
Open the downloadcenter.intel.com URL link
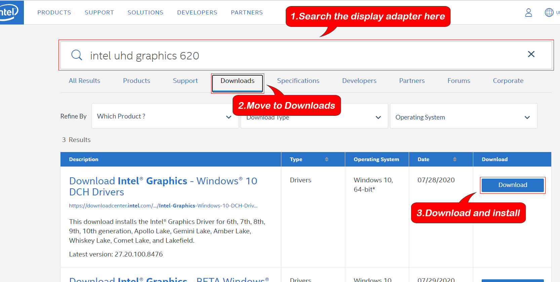click(163, 205)
